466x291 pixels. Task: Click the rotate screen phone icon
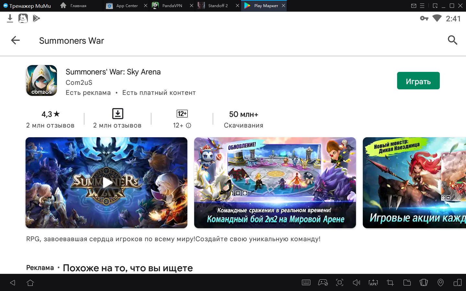(x=424, y=283)
